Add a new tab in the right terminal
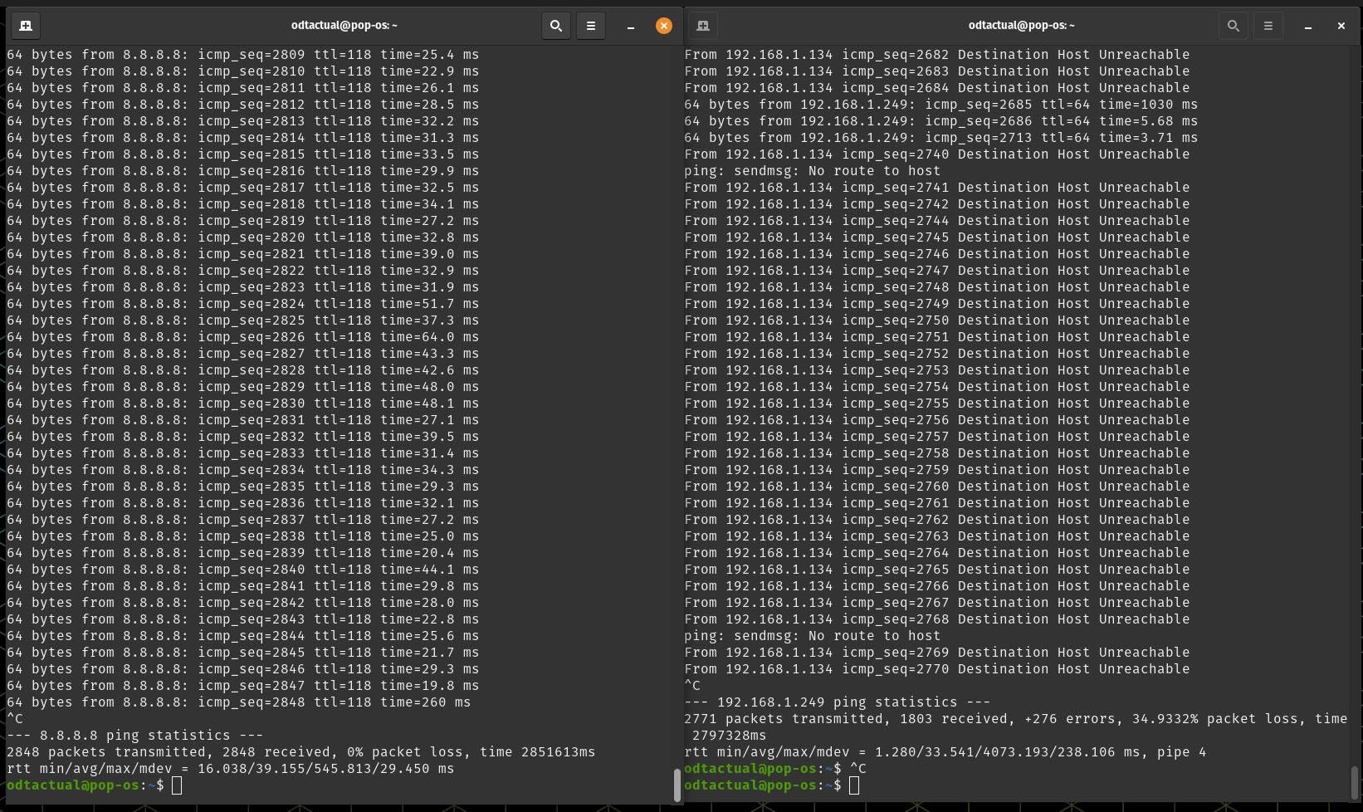 tap(703, 26)
